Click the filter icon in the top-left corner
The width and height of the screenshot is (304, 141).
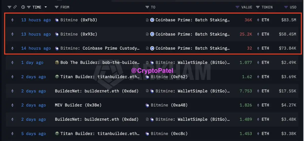click(x=9, y=7)
